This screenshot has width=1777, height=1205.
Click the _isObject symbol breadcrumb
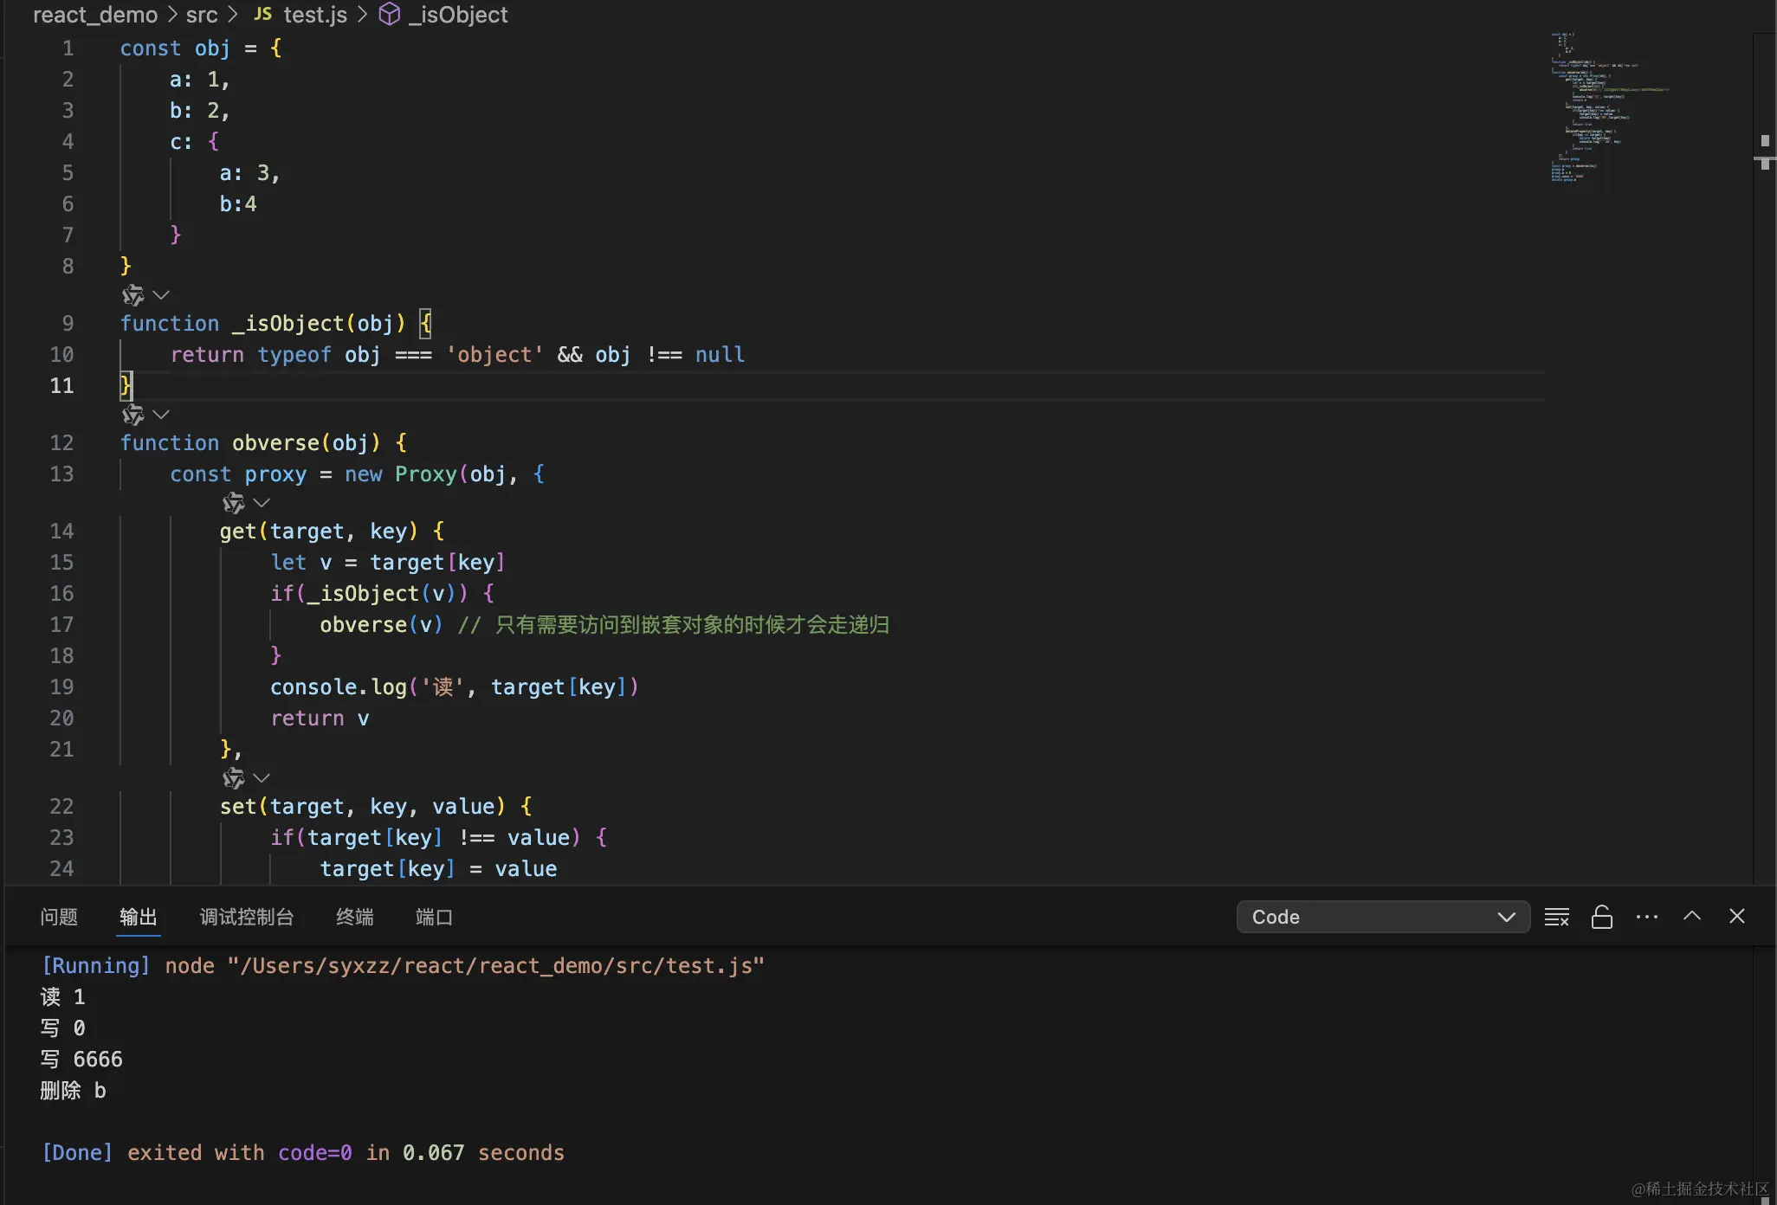coord(457,15)
